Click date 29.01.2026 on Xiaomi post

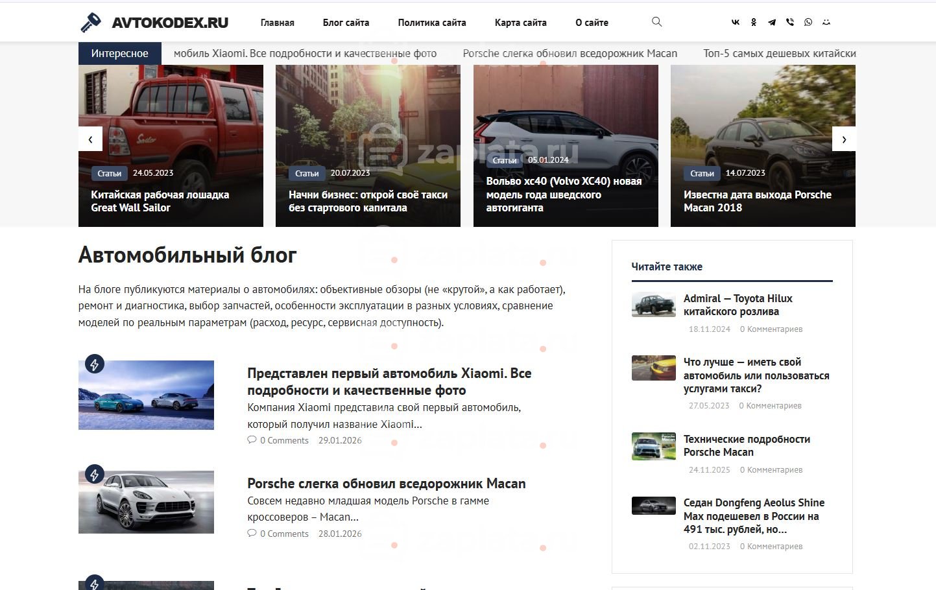pyautogui.click(x=340, y=440)
